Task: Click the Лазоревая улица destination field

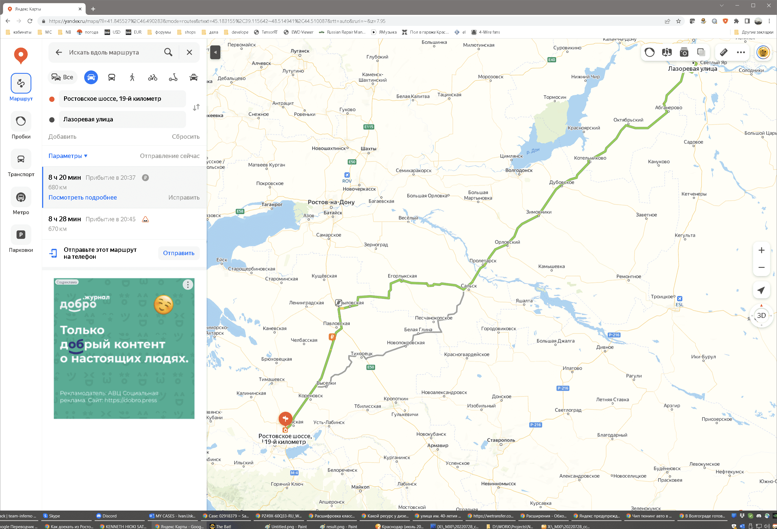Action: click(x=122, y=119)
